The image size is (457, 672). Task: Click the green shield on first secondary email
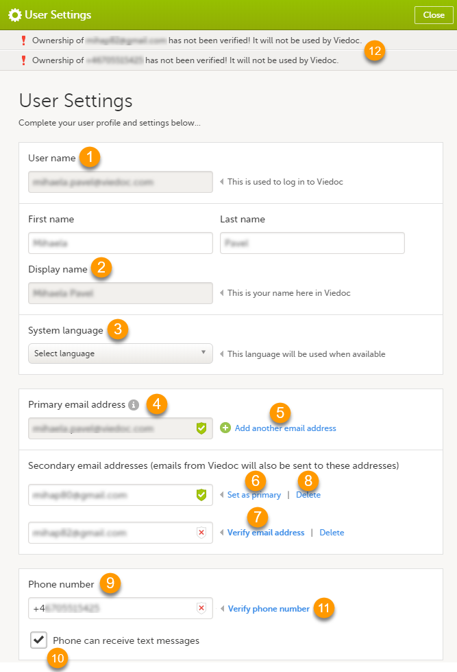201,495
